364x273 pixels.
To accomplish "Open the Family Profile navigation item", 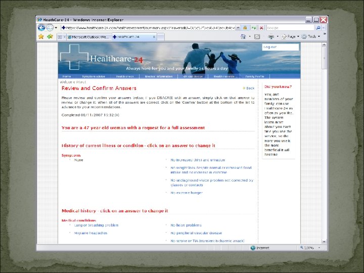I will [x=255, y=76].
